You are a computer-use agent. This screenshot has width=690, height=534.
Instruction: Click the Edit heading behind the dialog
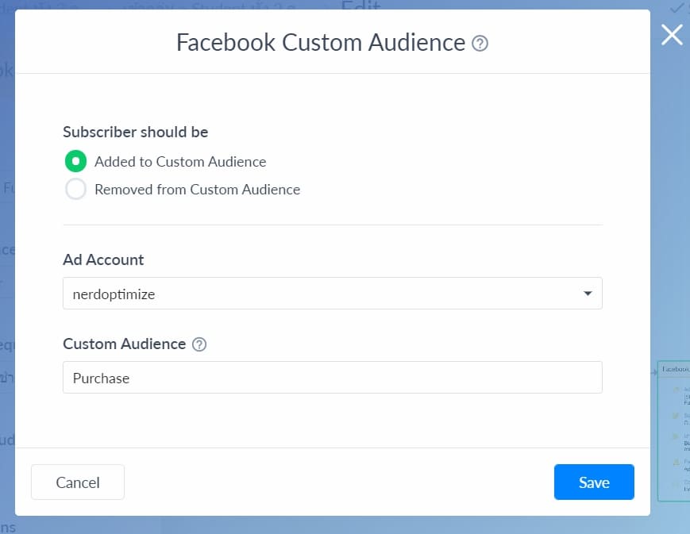[x=361, y=6]
